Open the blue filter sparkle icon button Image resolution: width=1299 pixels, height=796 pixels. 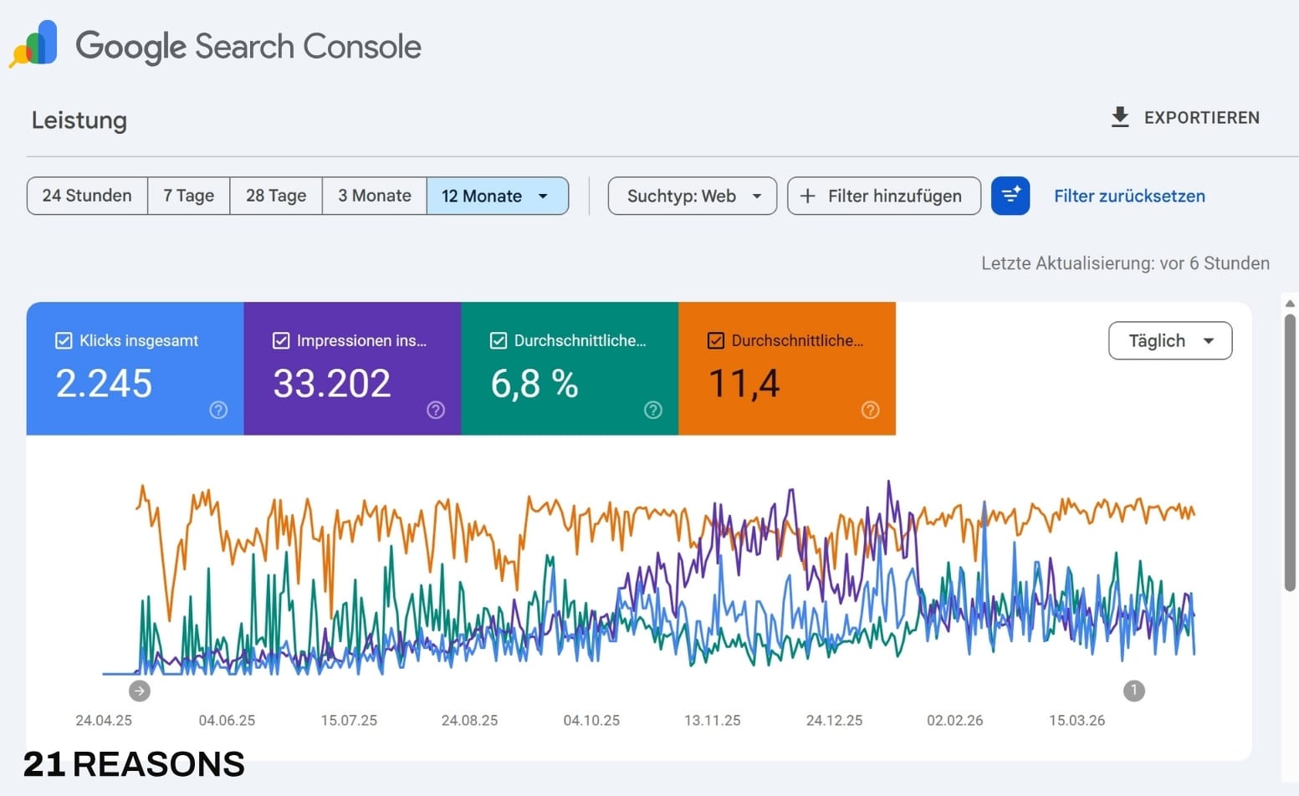click(x=1010, y=196)
